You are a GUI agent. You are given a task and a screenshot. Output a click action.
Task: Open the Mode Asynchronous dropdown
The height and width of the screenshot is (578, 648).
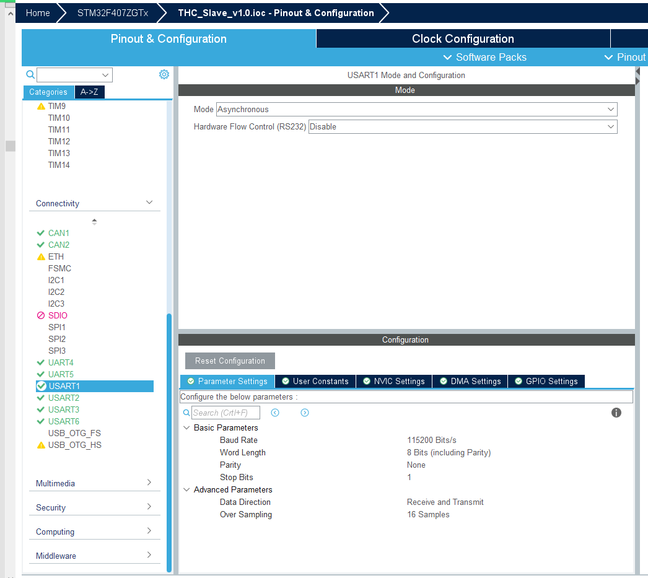point(416,110)
